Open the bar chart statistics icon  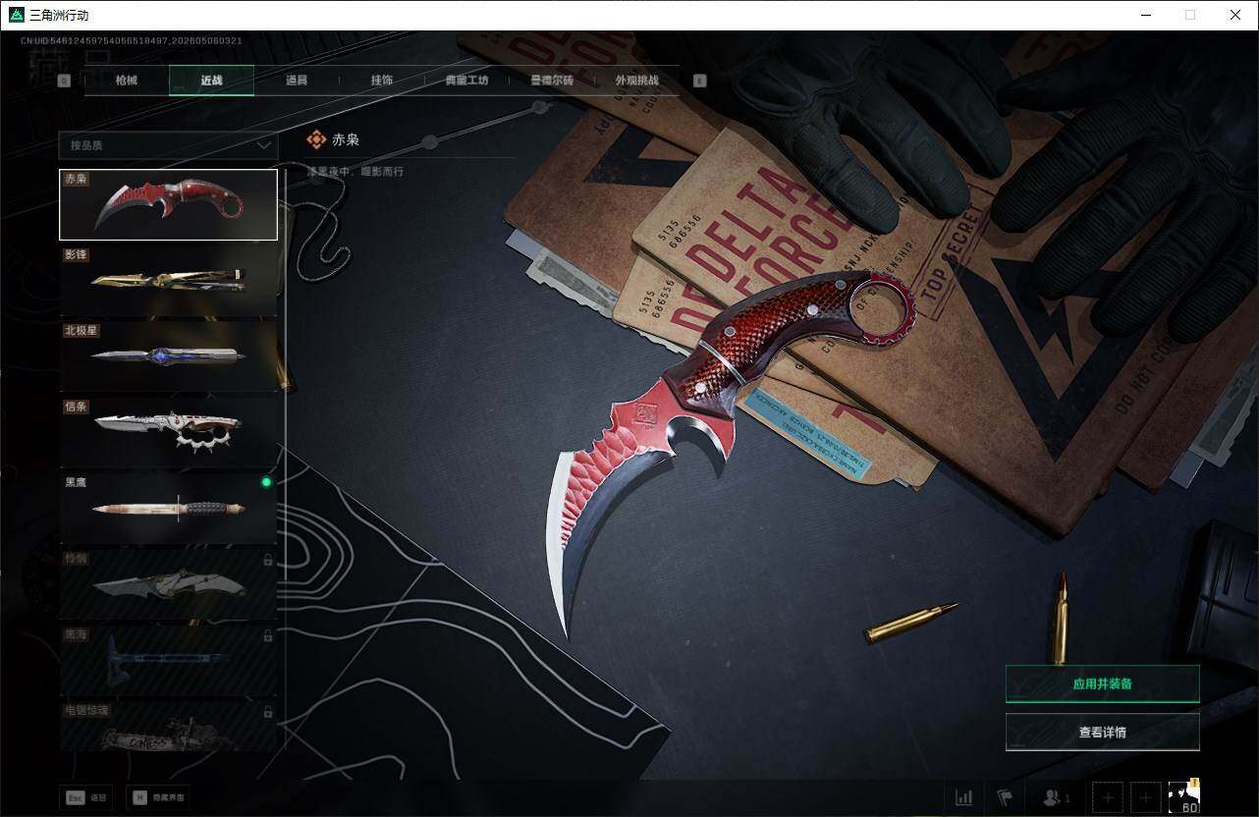point(963,797)
